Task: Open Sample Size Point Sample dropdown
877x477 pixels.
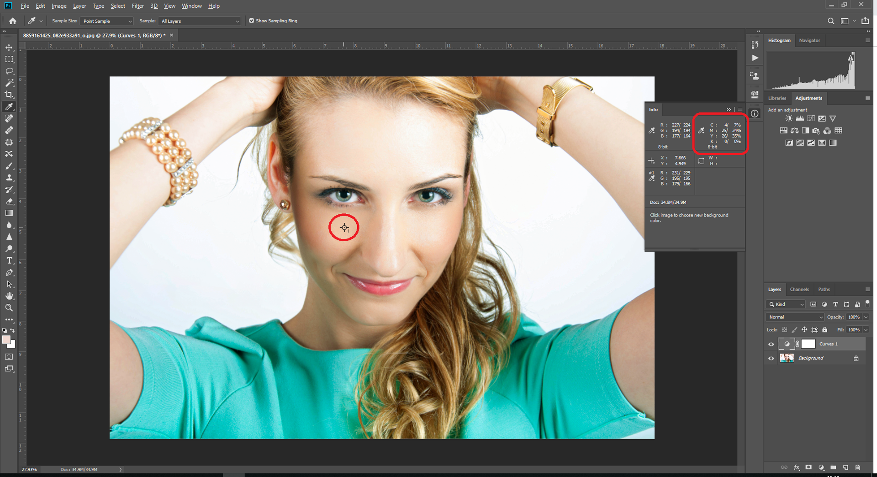Action: click(107, 21)
